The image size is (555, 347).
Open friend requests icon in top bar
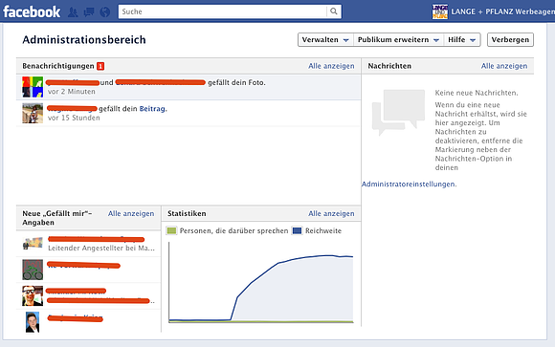click(73, 12)
